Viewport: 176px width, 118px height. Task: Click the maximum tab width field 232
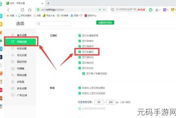[x=110, y=102]
